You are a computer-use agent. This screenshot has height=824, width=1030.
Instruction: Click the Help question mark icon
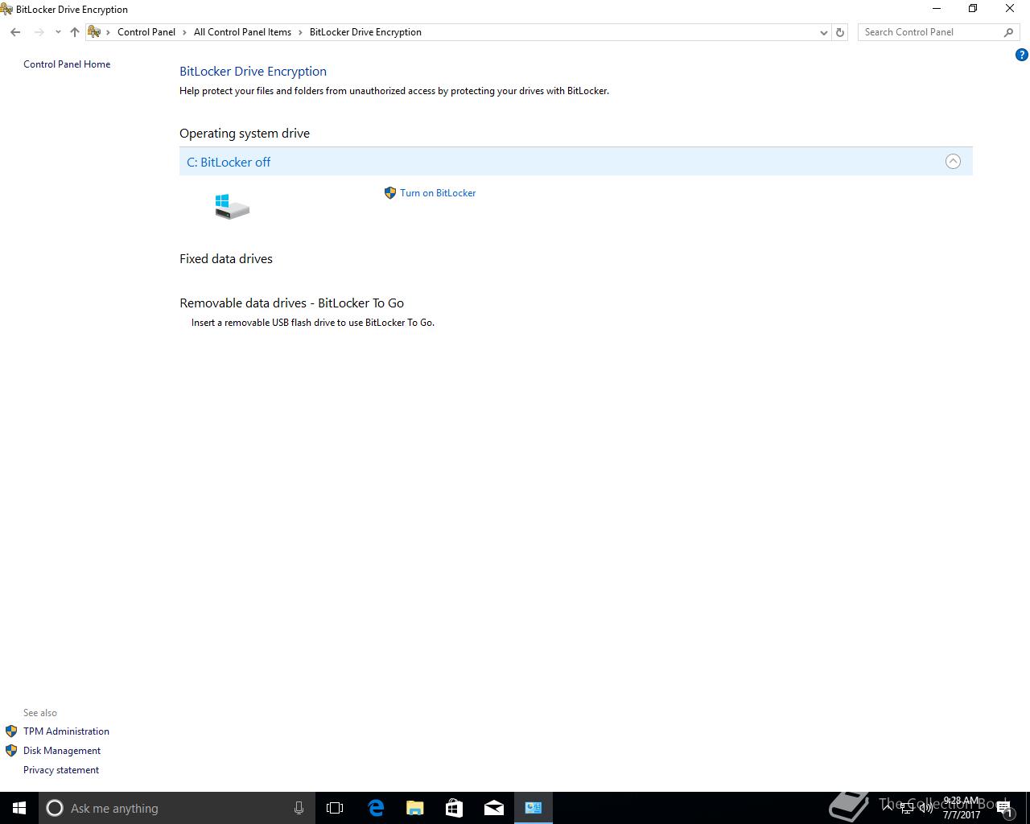[x=1022, y=56]
